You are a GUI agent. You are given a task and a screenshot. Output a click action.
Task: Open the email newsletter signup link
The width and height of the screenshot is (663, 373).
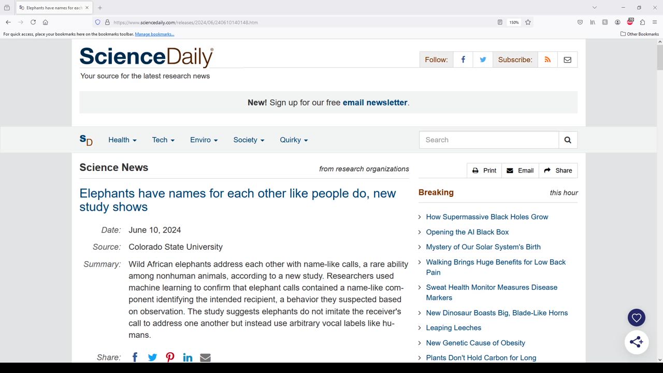(375, 103)
